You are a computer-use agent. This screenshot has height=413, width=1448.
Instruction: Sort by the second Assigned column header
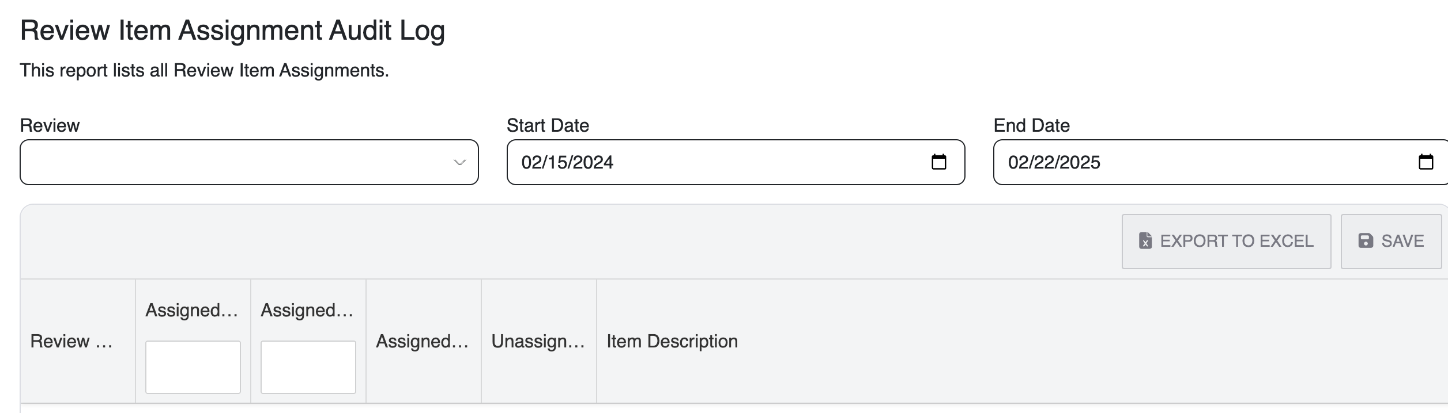click(307, 311)
